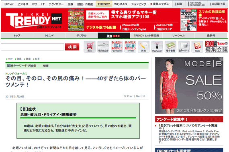Open PC in top navigation
Viewport: 229px width, 152px height.
coord(35,4)
